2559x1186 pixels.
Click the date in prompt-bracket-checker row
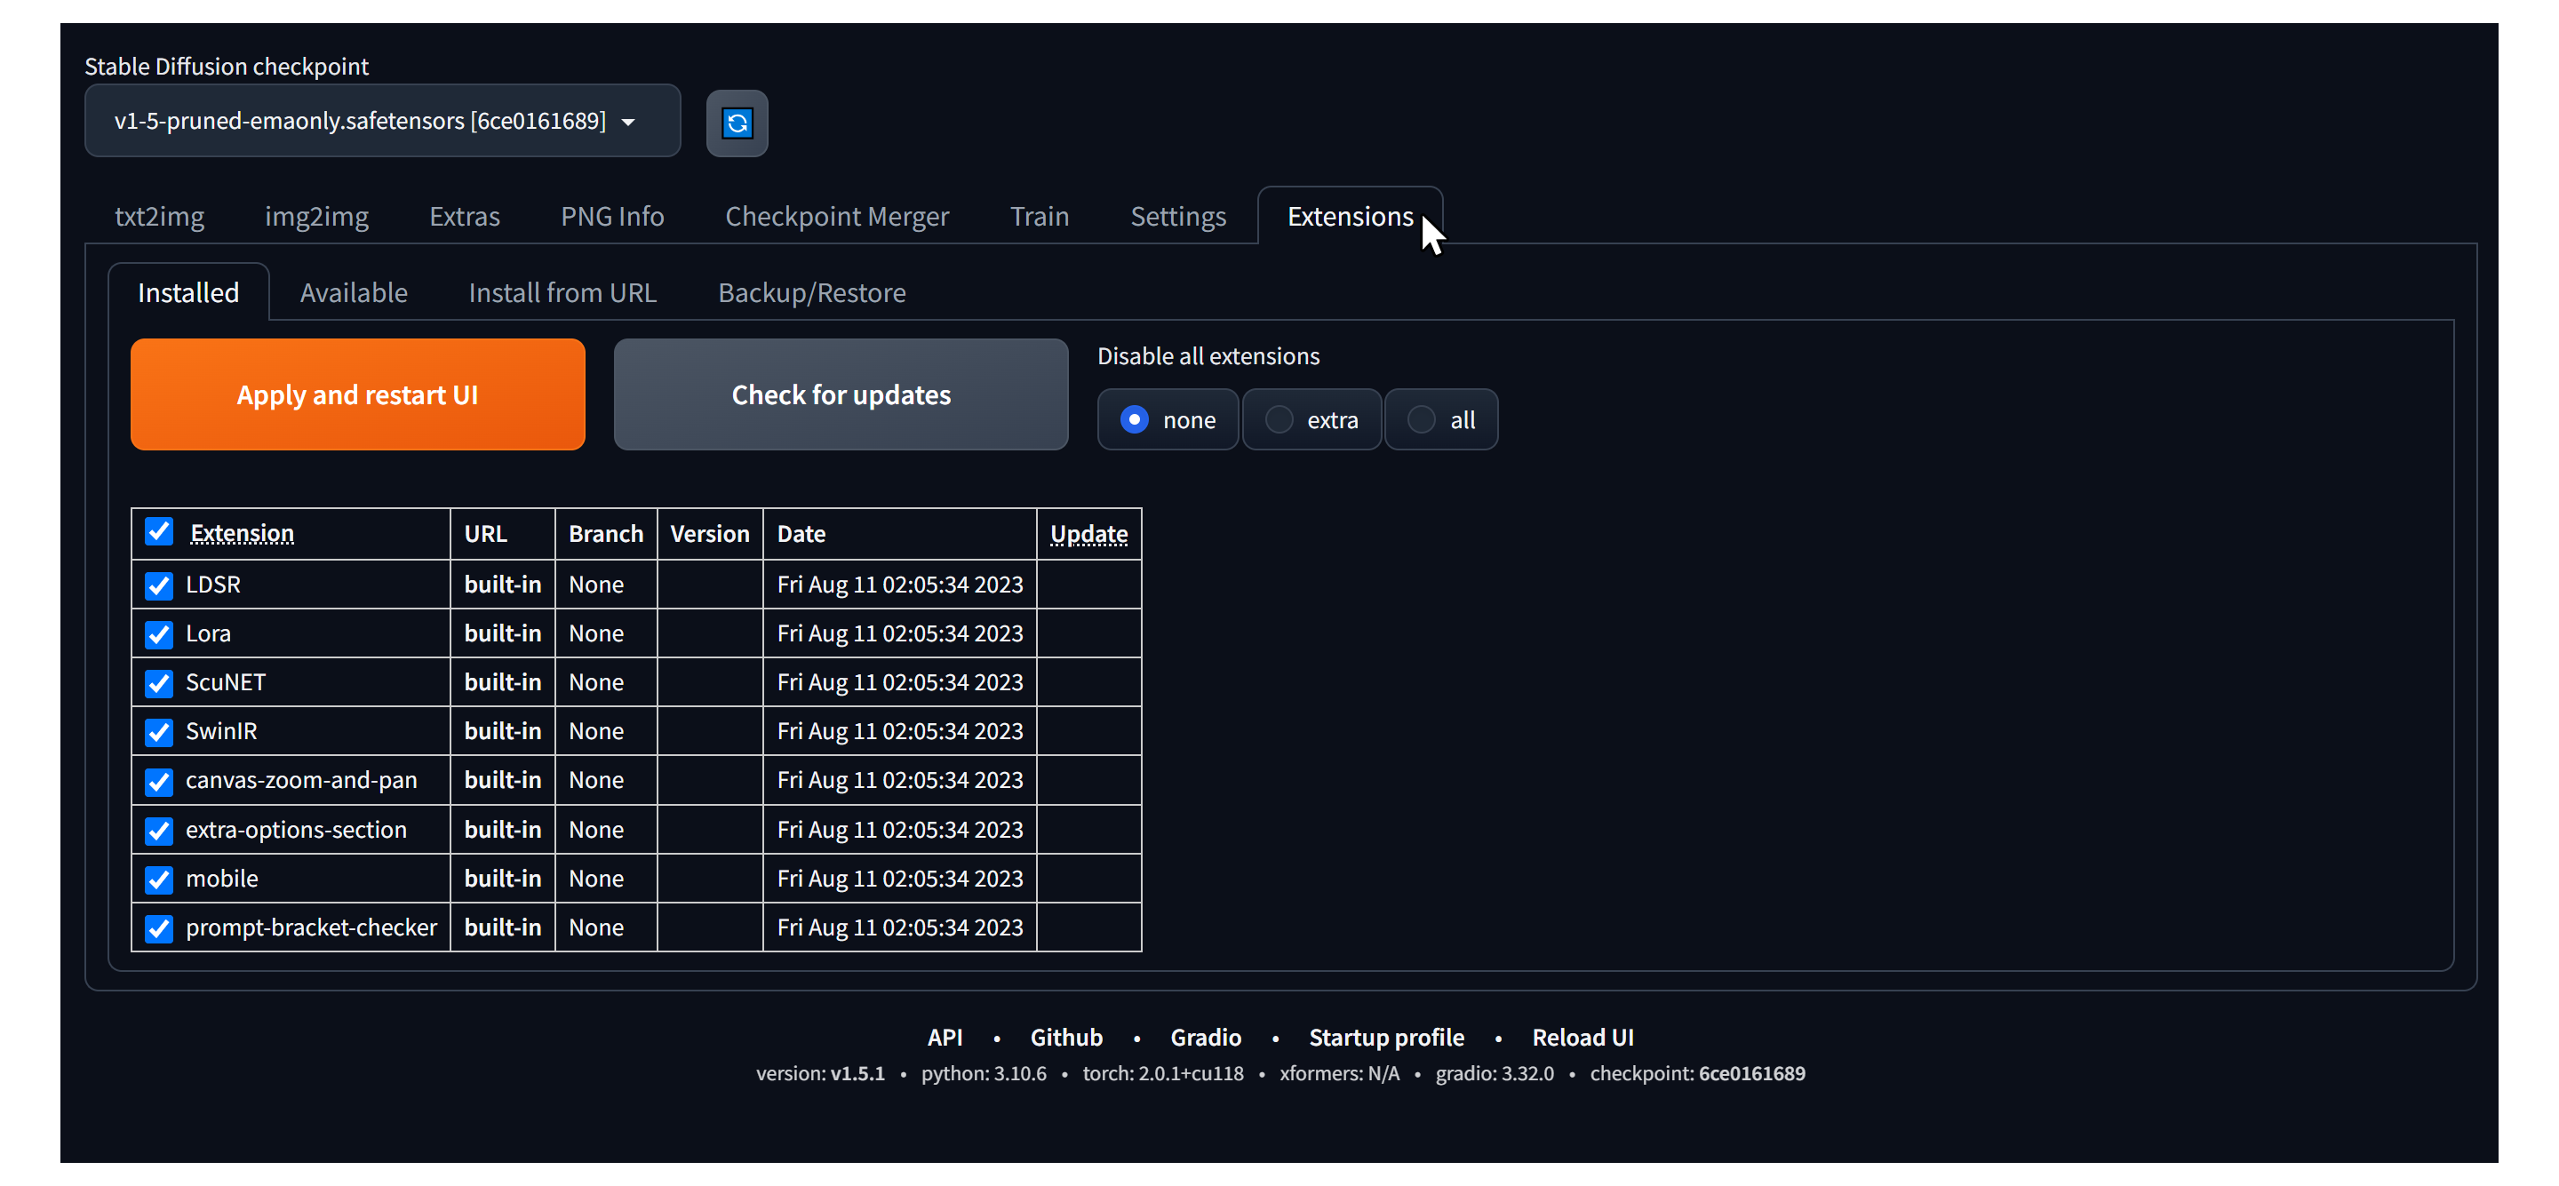point(900,927)
